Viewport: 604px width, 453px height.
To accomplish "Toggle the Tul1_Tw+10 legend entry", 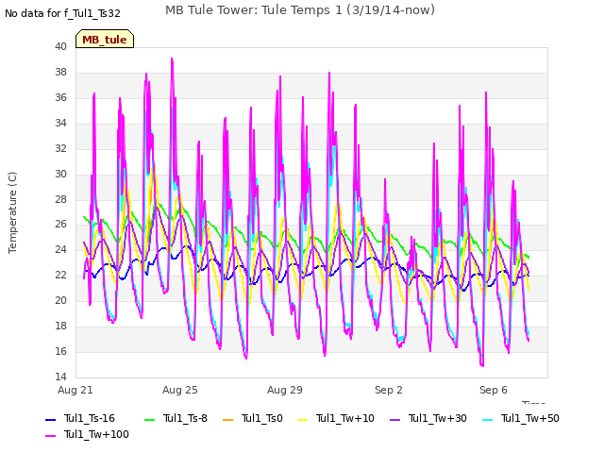I will (336, 418).
